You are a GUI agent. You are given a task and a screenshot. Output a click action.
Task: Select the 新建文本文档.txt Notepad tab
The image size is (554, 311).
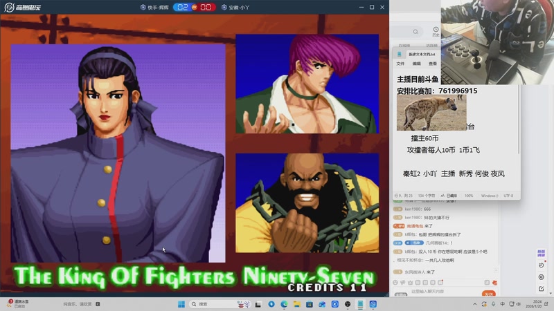pos(422,55)
